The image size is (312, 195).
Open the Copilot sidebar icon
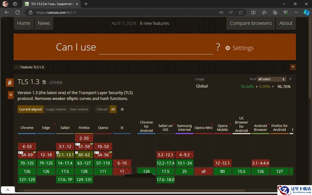pyautogui.click(x=307, y=12)
